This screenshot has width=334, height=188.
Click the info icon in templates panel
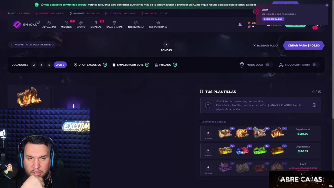coord(314,105)
